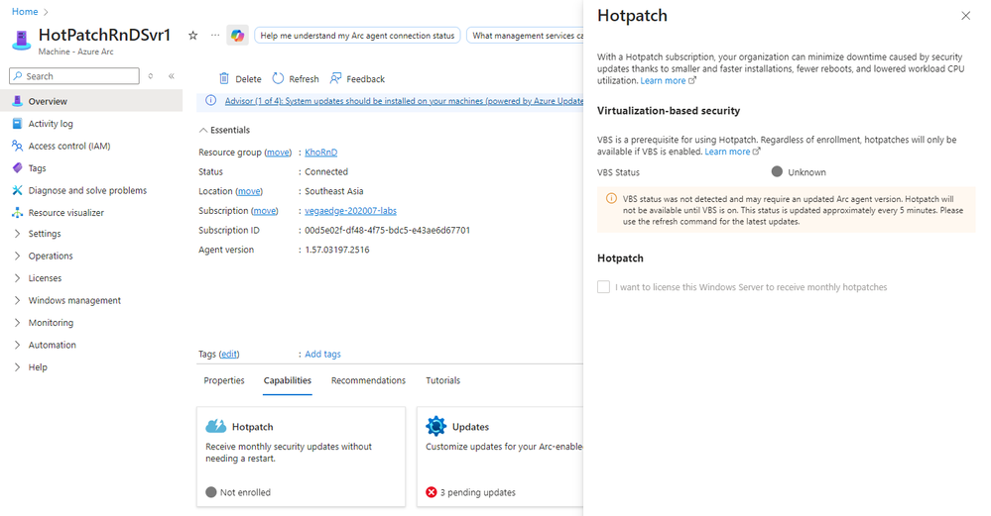Switch to the Recommendations tab
991x516 pixels.
(x=368, y=380)
